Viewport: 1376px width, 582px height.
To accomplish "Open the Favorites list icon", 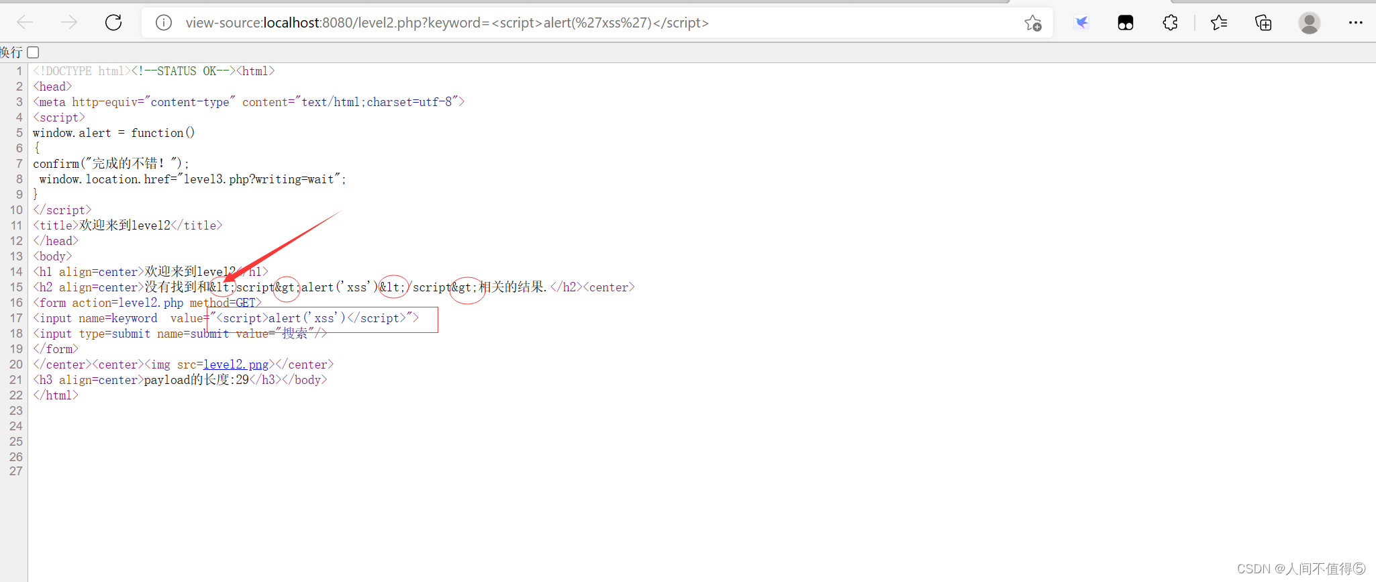I will pyautogui.click(x=1219, y=23).
